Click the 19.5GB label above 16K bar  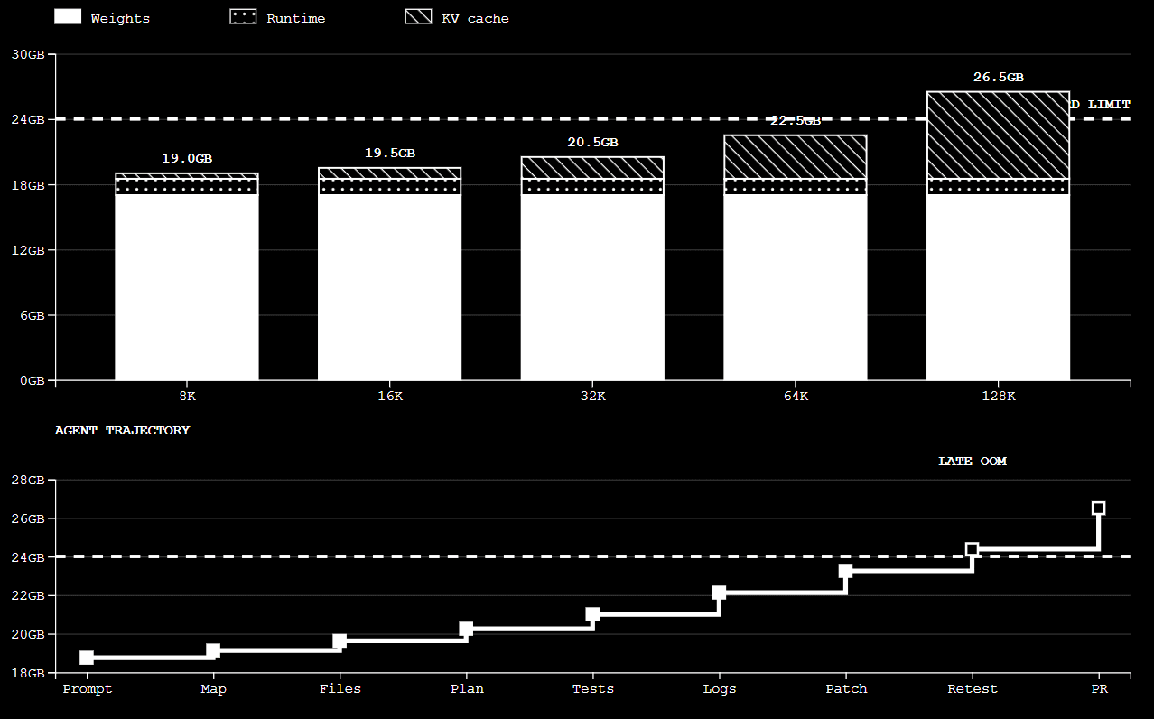[x=390, y=154]
